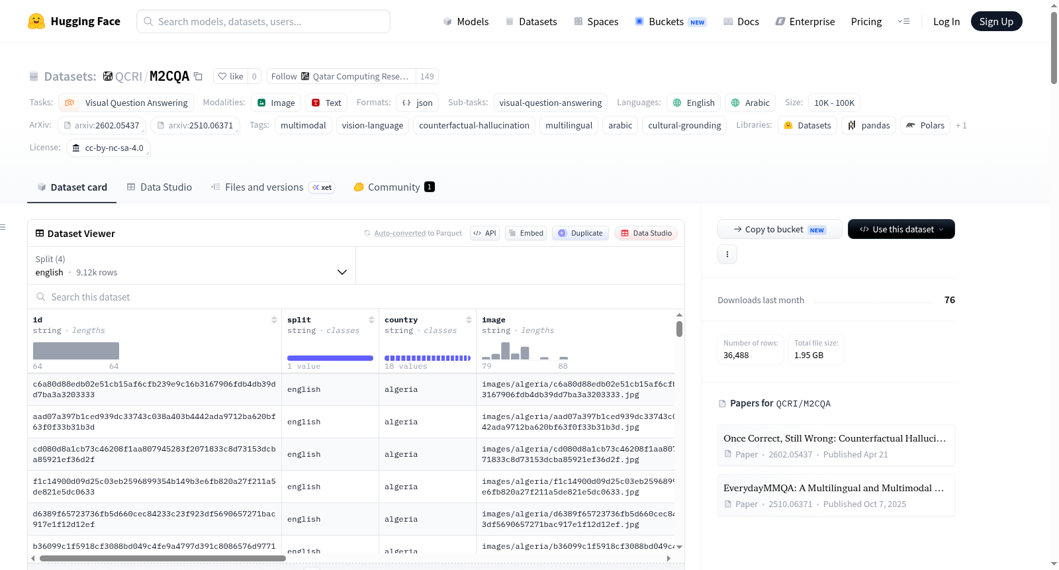This screenshot has width=1059, height=570.
Task: Open the Once Correct, Still Wrong paper
Action: tap(836, 446)
